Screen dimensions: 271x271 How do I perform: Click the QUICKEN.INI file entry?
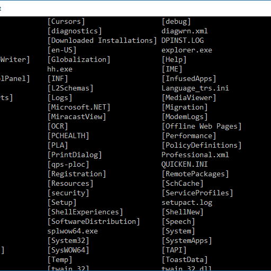(184, 165)
